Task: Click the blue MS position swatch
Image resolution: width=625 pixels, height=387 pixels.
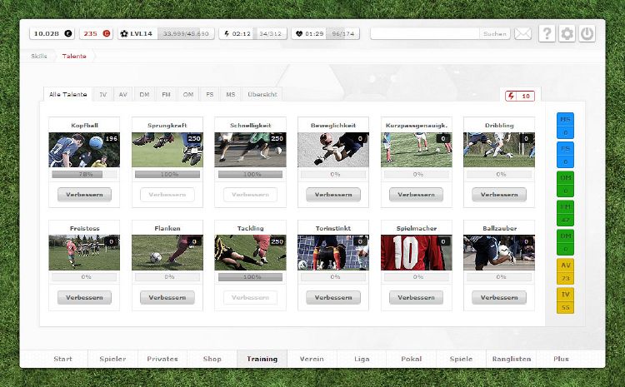Action: point(565,125)
